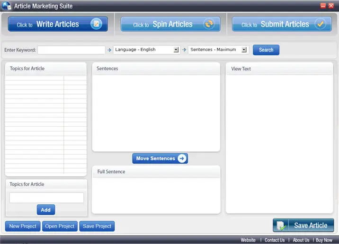Click the Open Project button
This screenshot has width=339, height=244.
tap(60, 226)
